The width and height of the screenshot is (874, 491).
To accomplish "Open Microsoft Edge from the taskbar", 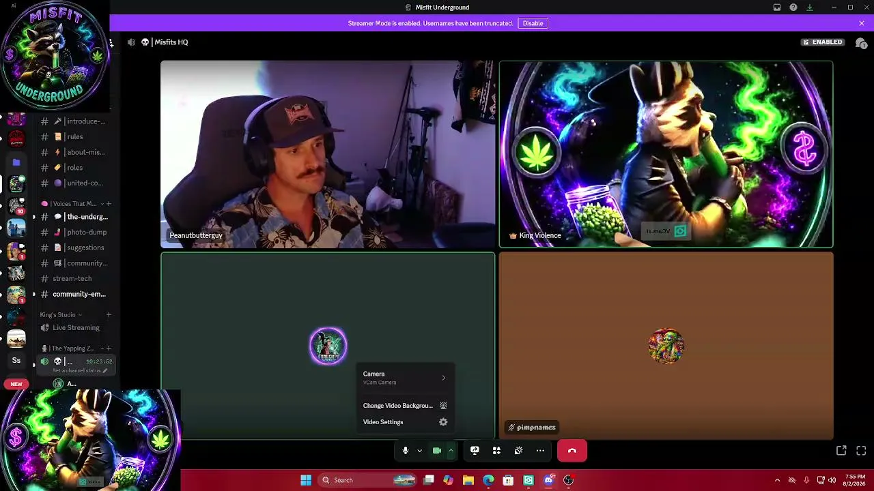I will click(488, 480).
